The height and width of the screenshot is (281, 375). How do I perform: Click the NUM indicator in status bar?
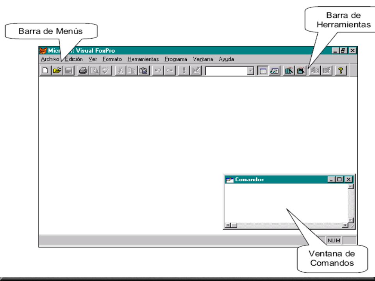pos(334,241)
